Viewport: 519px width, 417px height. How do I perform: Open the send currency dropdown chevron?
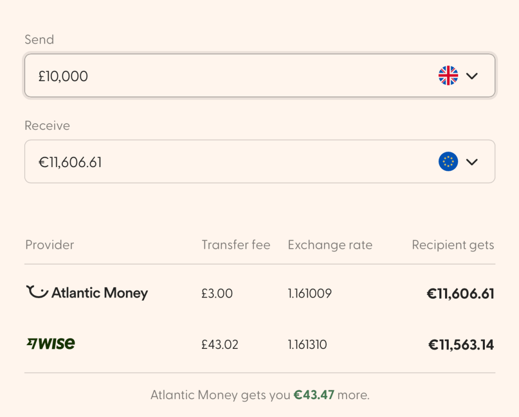pos(472,75)
